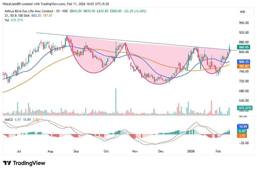The width and height of the screenshot is (257, 171).
Task: Click the latest green breakout candle
Action: (230, 48)
